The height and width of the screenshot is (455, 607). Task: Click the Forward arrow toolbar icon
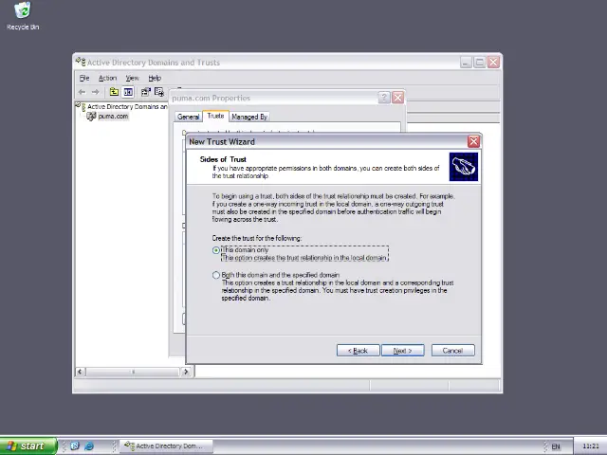click(96, 92)
